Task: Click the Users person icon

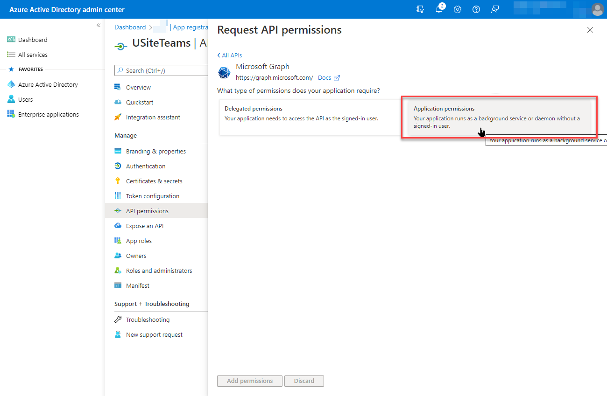Action: [11, 99]
